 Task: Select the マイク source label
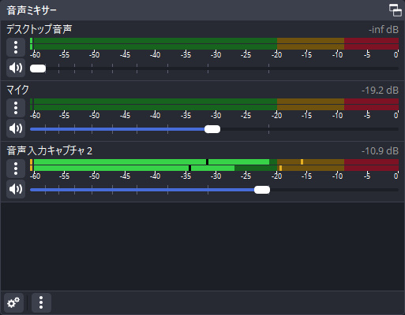(x=17, y=90)
